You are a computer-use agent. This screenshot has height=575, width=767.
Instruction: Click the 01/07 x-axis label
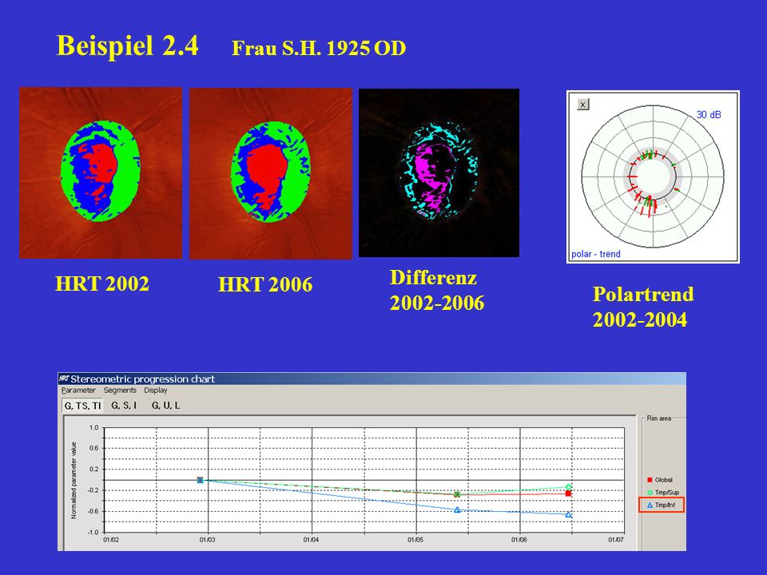pos(616,540)
